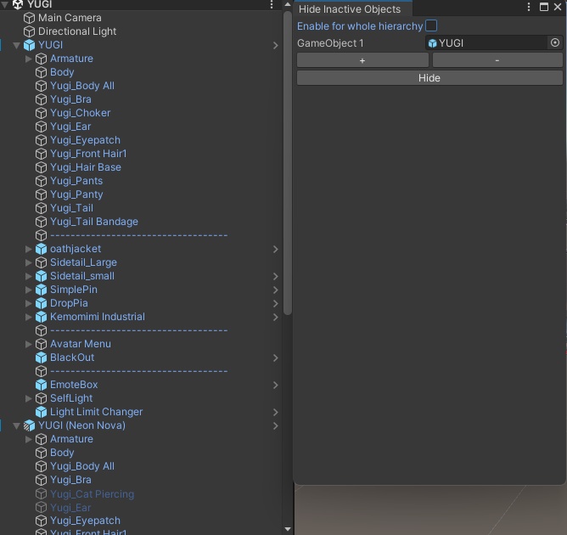Open the BlackOut prefab via its right chevron
Screen dimensions: 567x535
tap(276, 358)
